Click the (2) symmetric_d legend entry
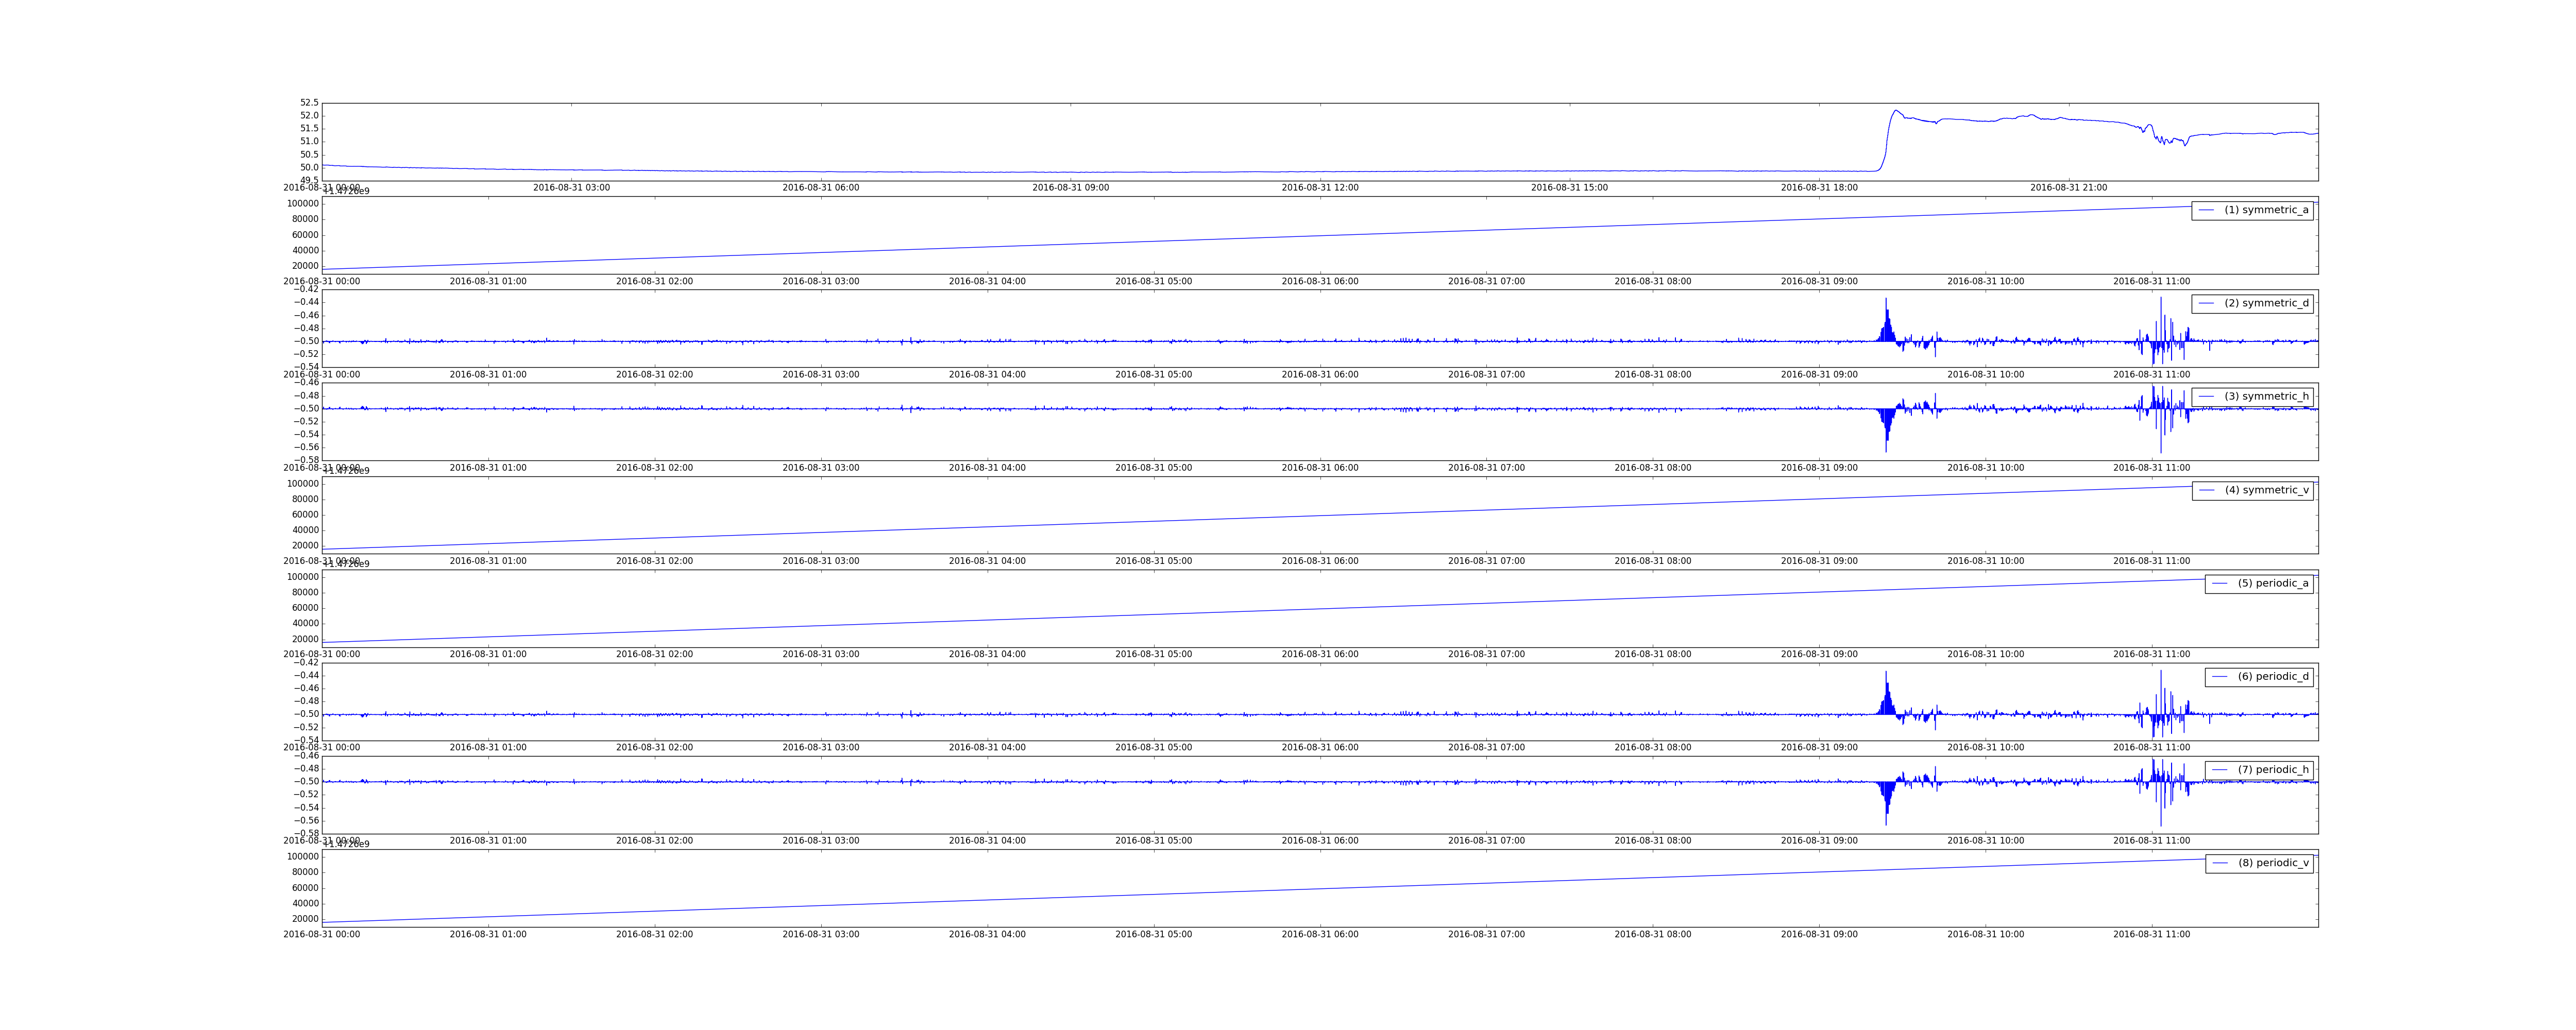This screenshot has height=1030, width=2576. (x=2252, y=303)
